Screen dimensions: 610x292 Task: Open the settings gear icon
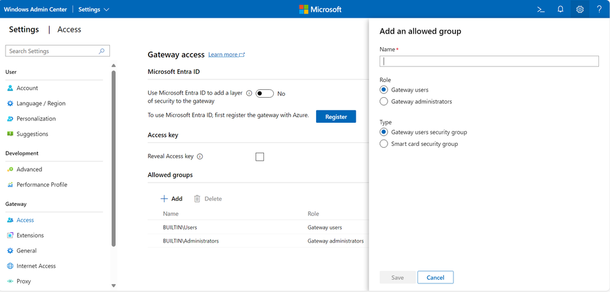(x=580, y=9)
